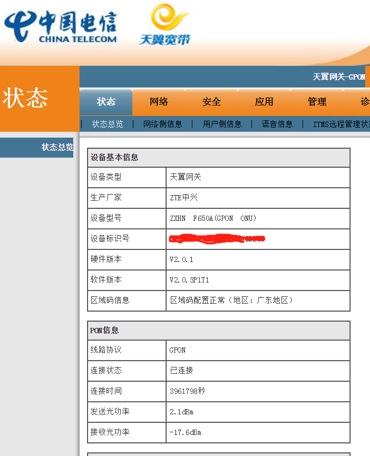Click the 已连接 status value
This screenshot has height=456, width=370.
tap(182, 371)
